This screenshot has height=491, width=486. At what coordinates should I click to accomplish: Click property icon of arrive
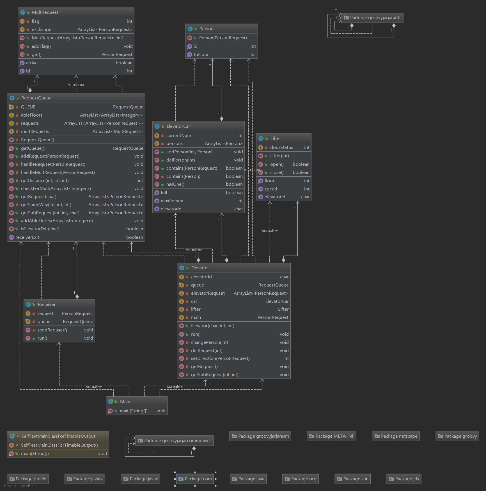[22, 63]
